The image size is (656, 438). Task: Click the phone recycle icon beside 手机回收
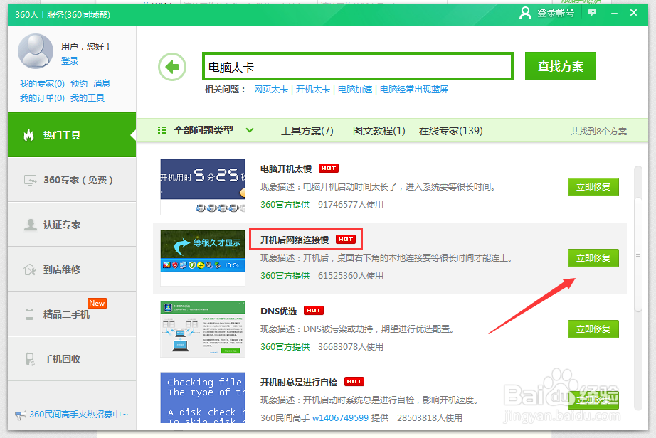pos(30,359)
